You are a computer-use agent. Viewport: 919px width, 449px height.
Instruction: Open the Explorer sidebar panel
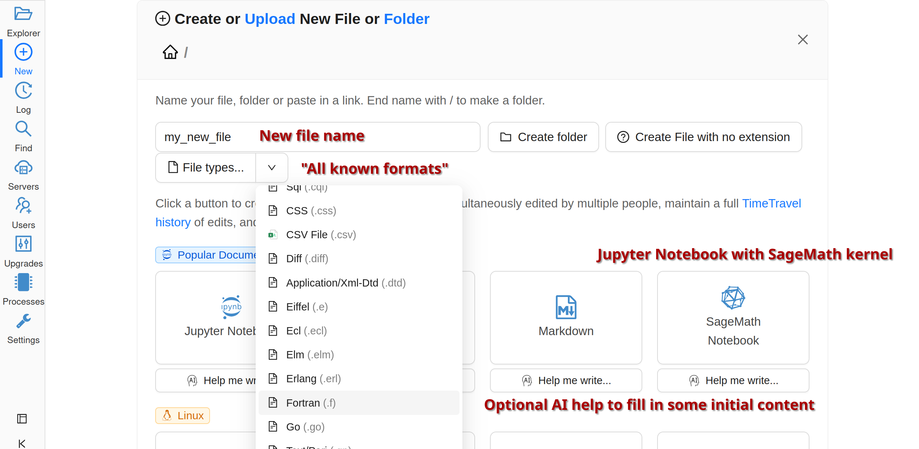click(23, 15)
